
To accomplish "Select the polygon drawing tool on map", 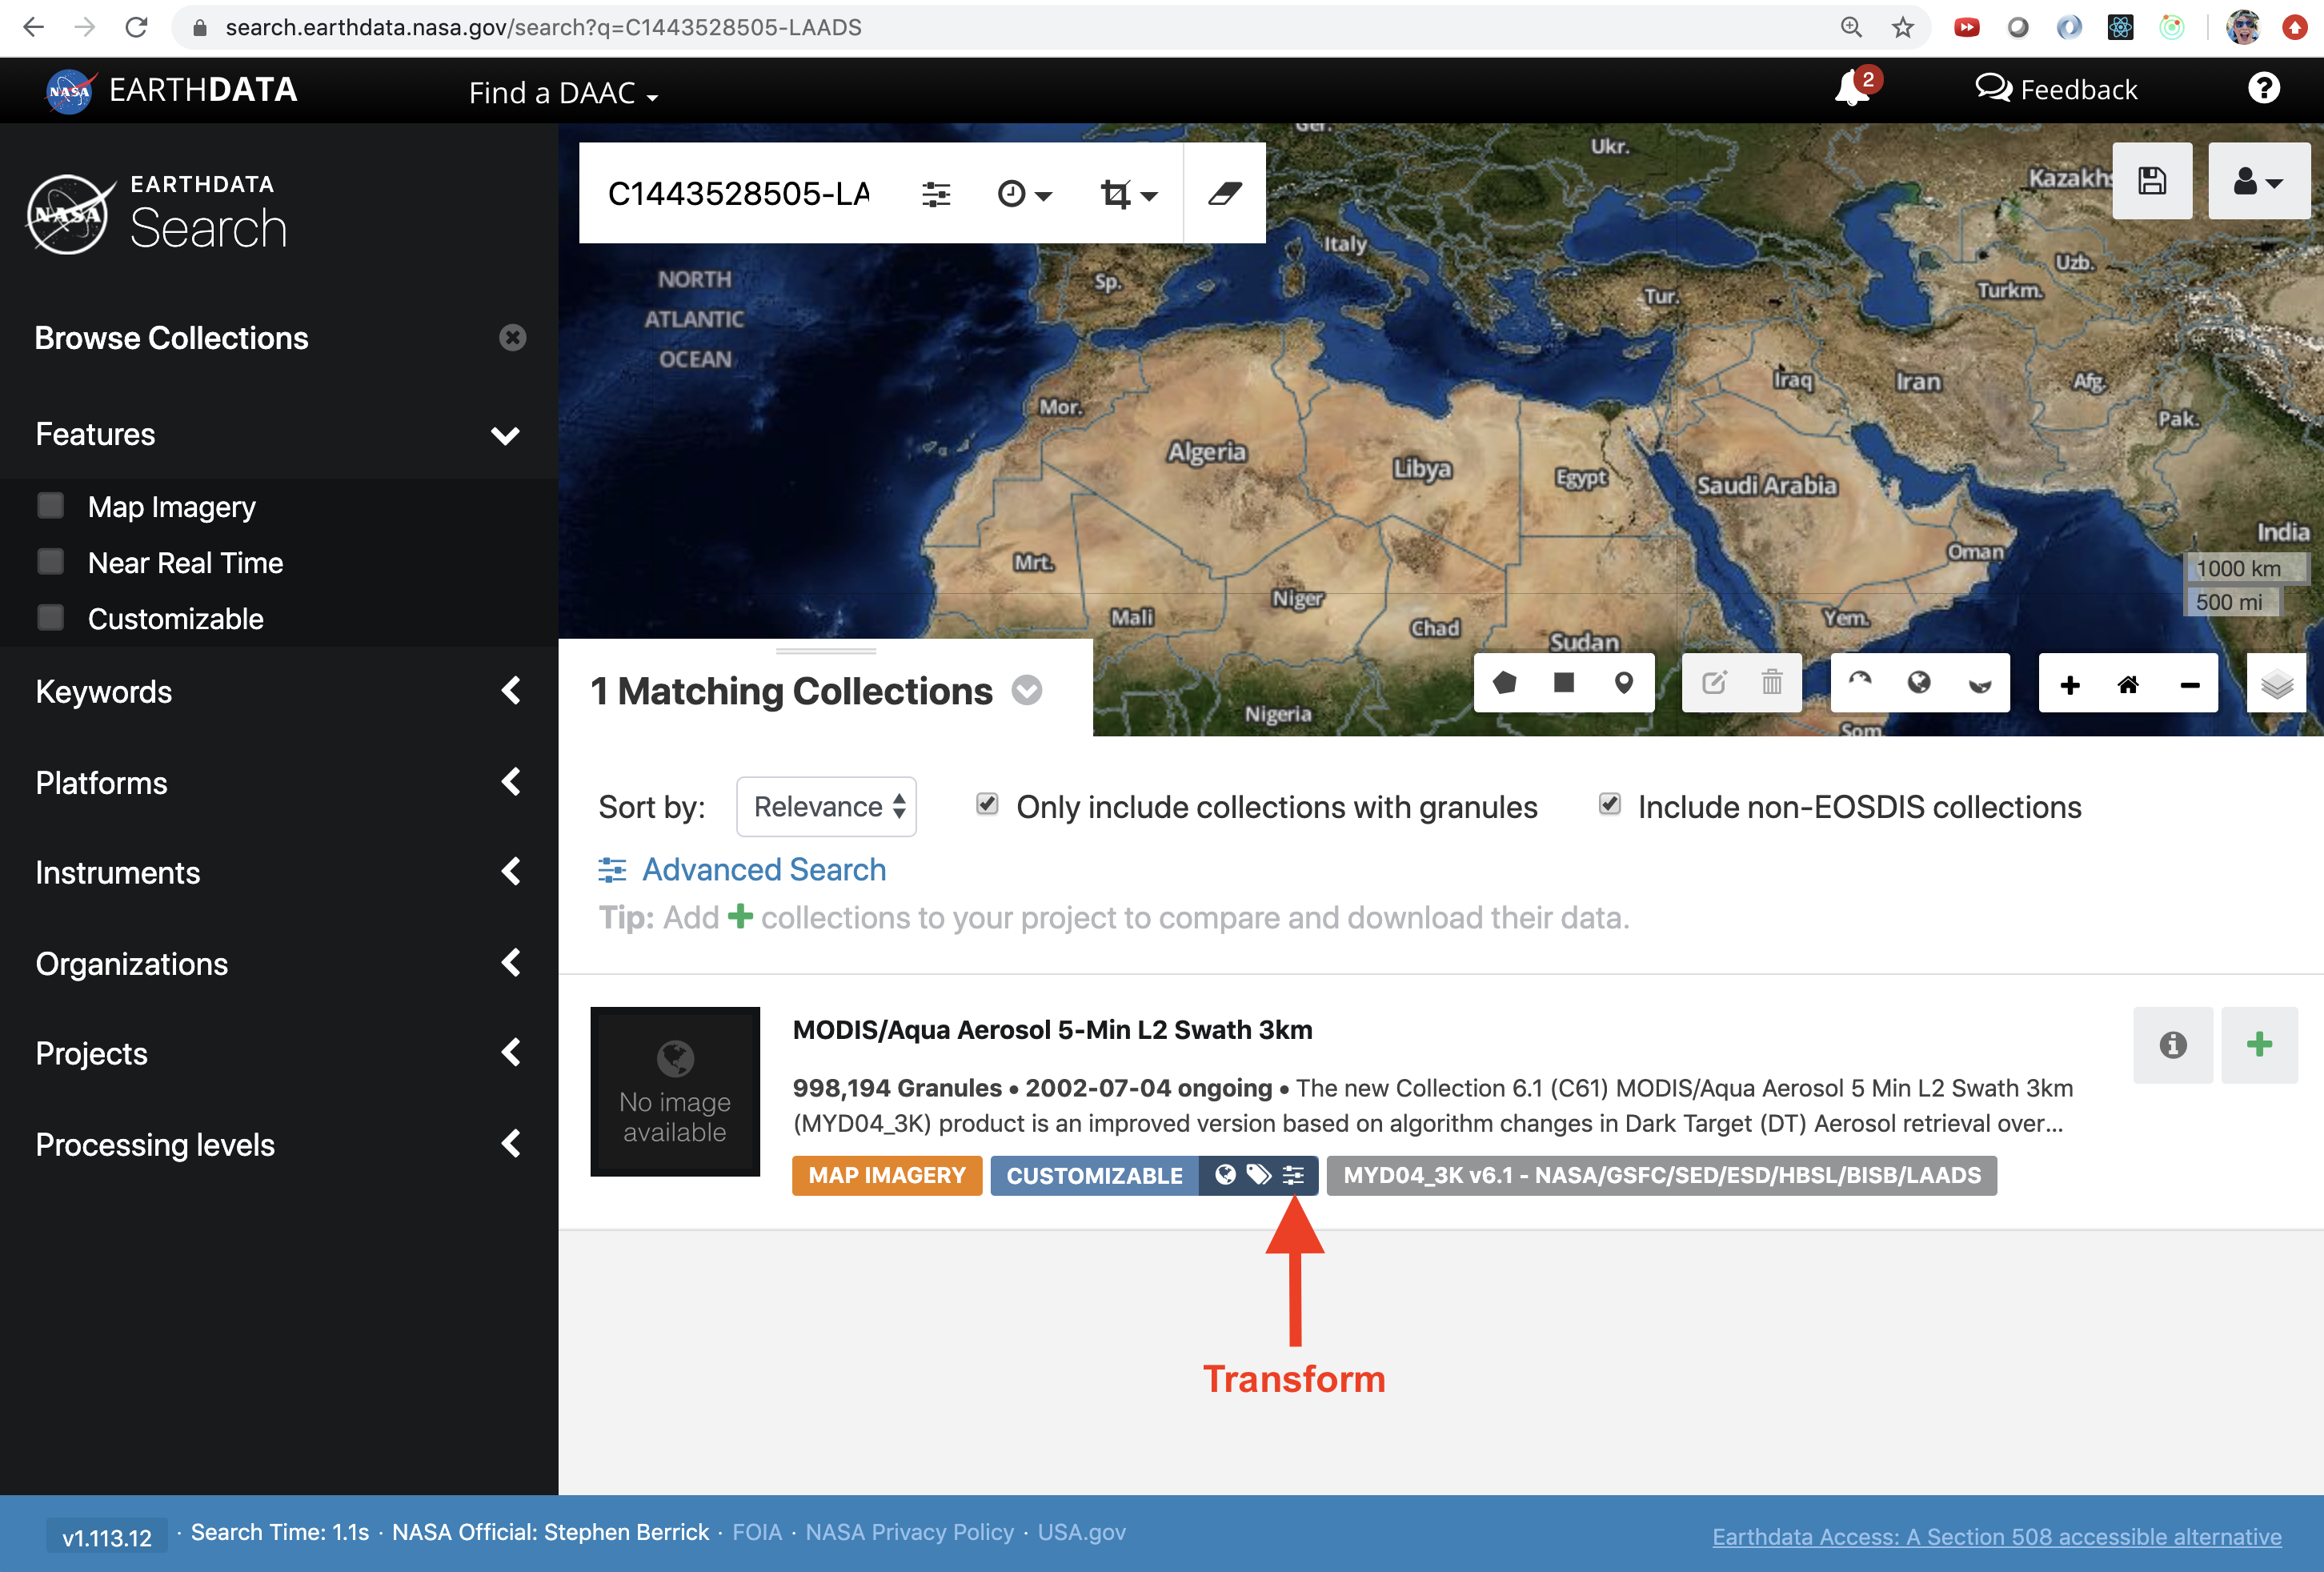I will pyautogui.click(x=1504, y=683).
